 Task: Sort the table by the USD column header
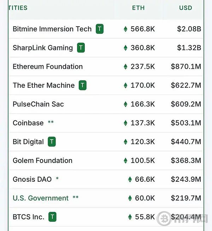point(185,8)
